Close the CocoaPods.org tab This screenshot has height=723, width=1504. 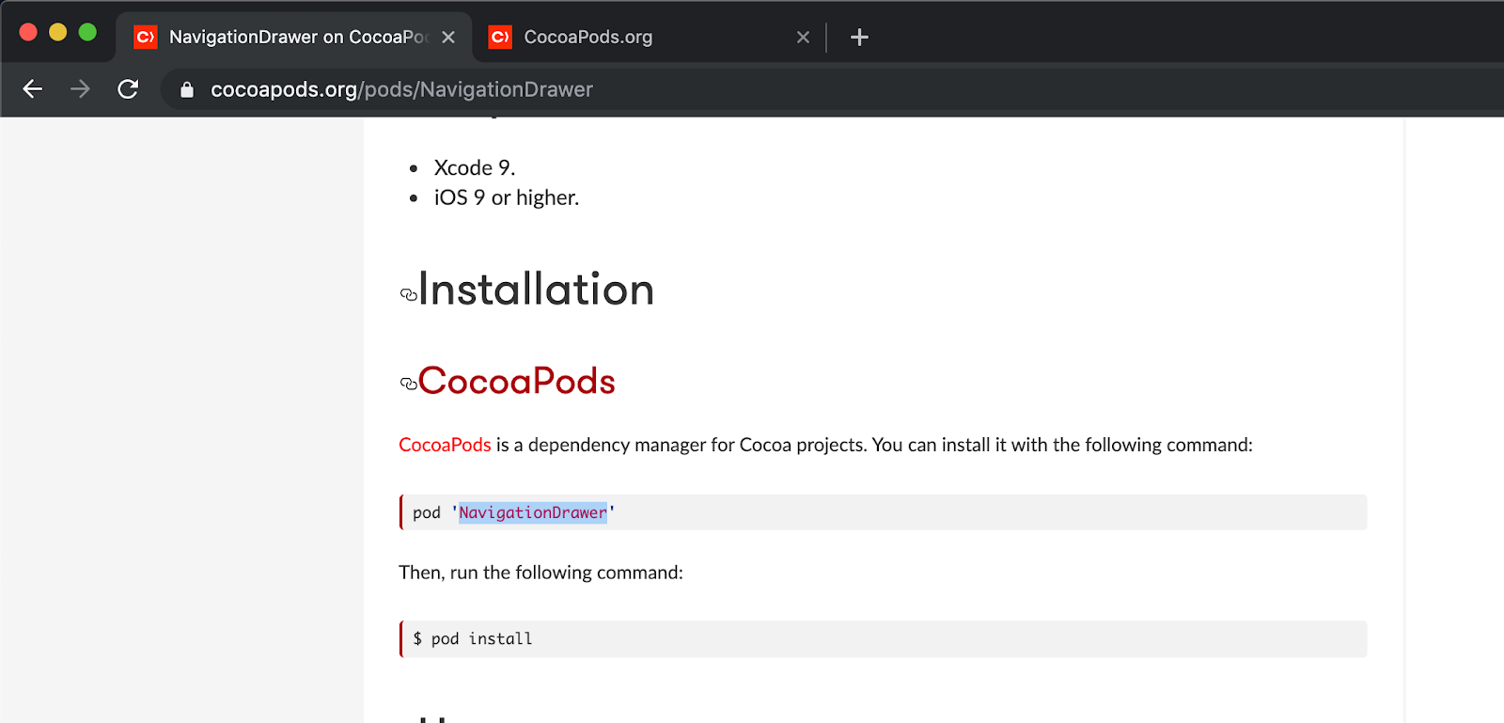point(803,38)
